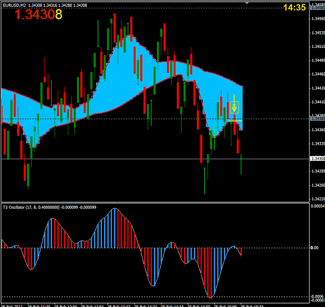Click the 1.34435 value on the price scale

(318, 88)
